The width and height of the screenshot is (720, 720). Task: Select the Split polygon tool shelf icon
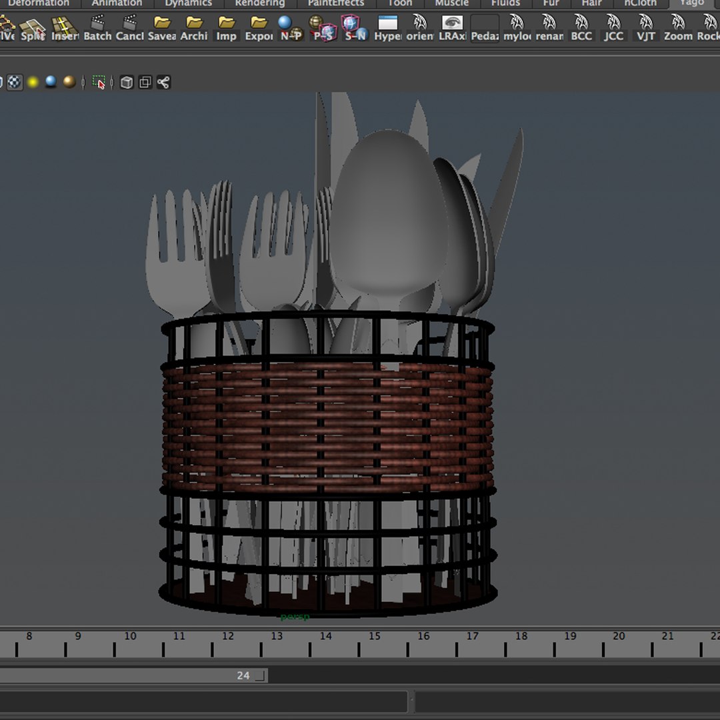coord(33,27)
